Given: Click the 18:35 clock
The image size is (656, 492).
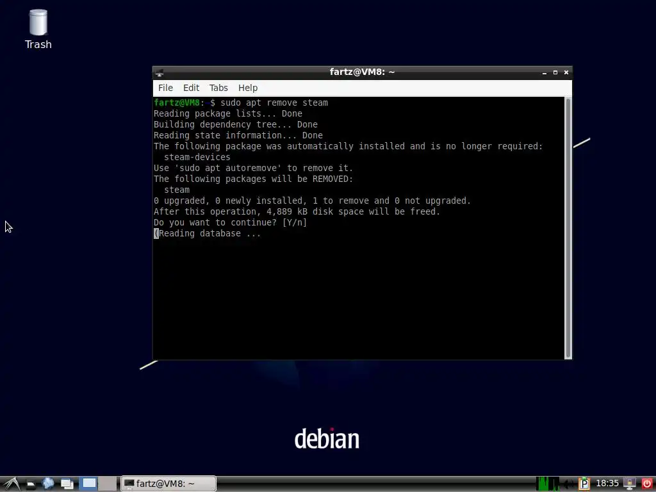Looking at the screenshot, I should click(607, 484).
